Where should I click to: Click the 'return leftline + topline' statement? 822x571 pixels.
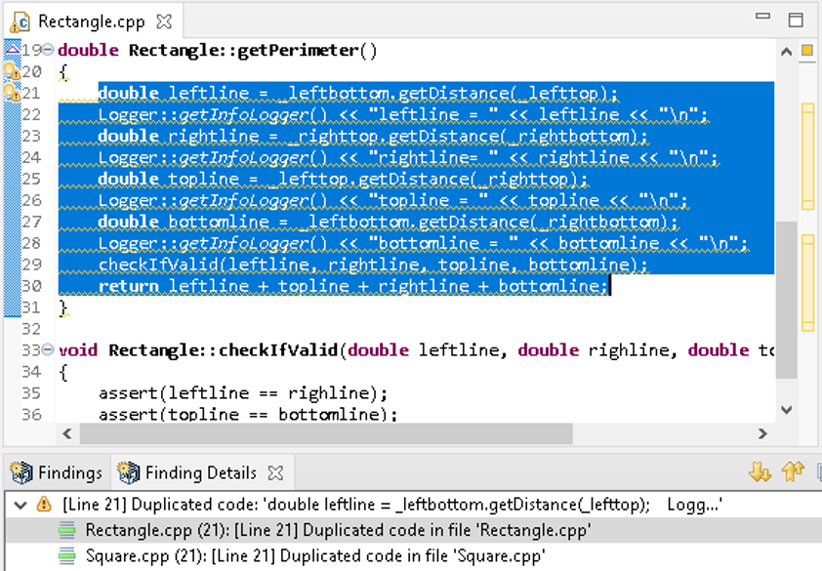pyautogui.click(x=352, y=286)
